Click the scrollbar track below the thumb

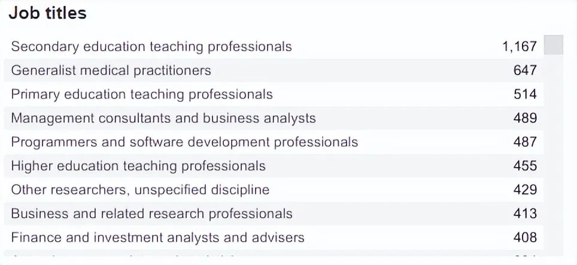(x=554, y=154)
